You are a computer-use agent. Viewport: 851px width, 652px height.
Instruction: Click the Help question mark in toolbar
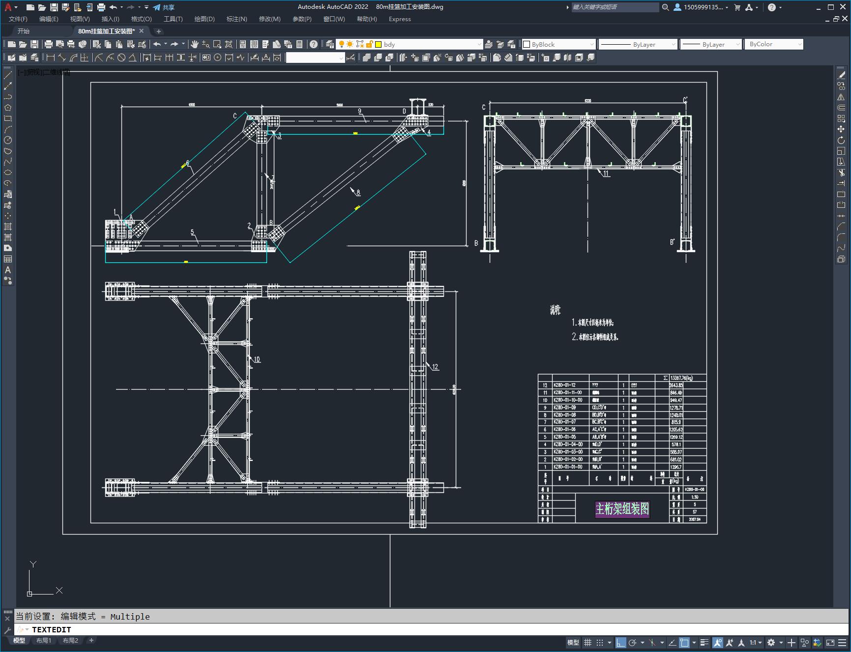[314, 44]
